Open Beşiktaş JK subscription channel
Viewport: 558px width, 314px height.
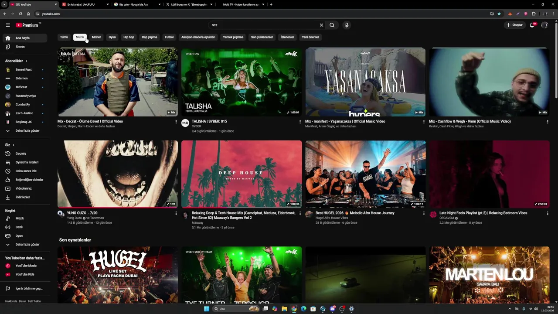(24, 122)
